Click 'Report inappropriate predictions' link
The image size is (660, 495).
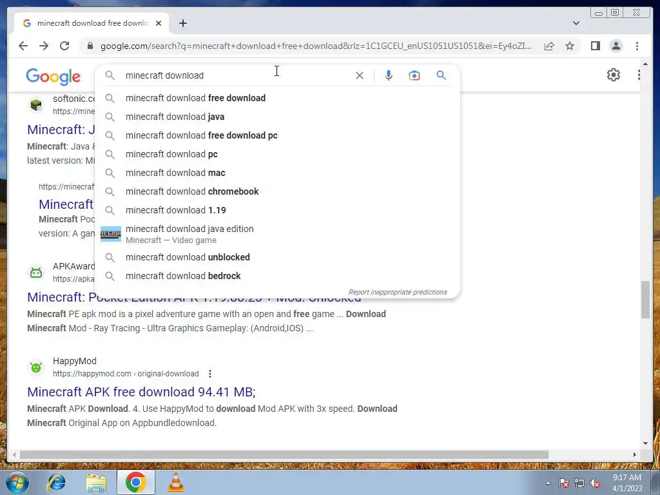pyautogui.click(x=397, y=292)
